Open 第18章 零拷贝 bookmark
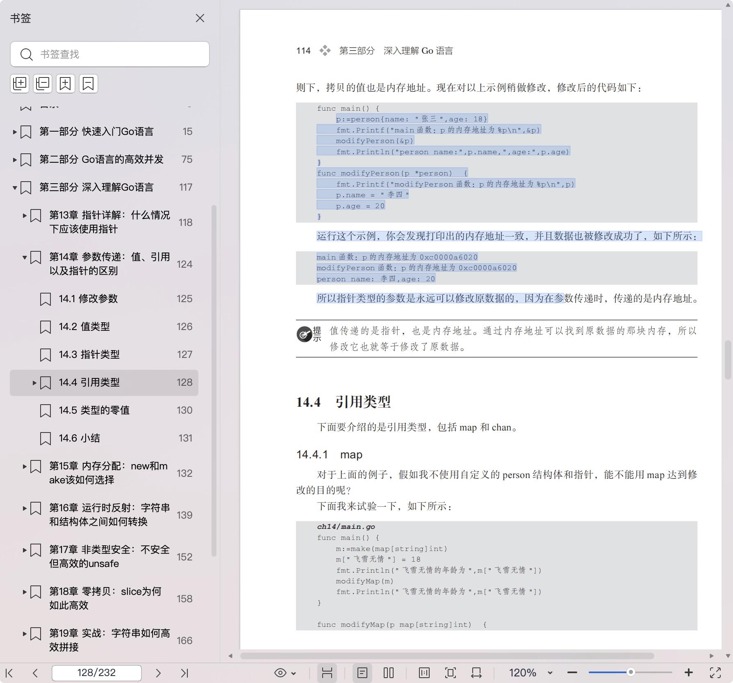The width and height of the screenshot is (733, 683). click(105, 599)
